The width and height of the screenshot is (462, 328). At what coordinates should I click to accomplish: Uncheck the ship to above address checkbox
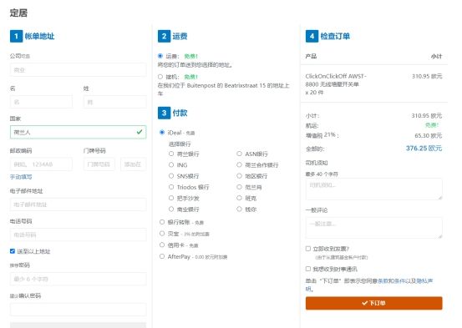click(x=13, y=251)
